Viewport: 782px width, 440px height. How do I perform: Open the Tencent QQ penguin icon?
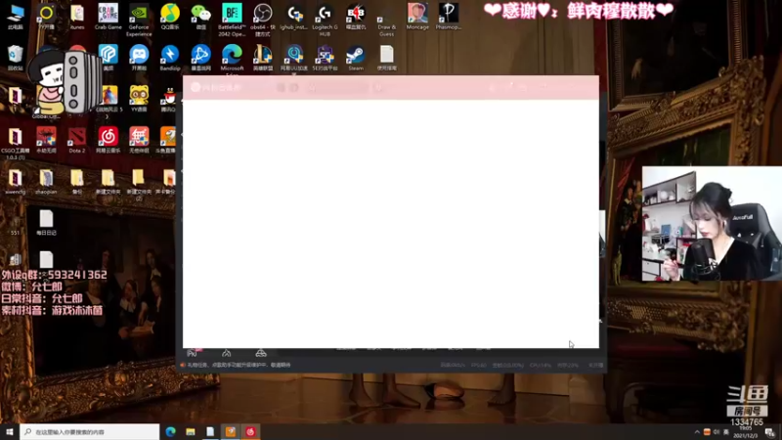tap(169, 98)
